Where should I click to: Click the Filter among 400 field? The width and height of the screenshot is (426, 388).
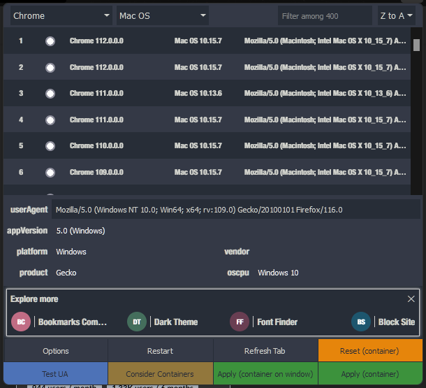pyautogui.click(x=325, y=16)
